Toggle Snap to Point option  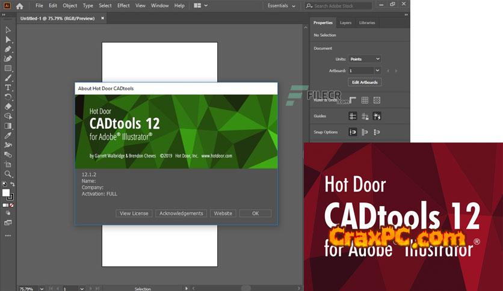coord(353,132)
